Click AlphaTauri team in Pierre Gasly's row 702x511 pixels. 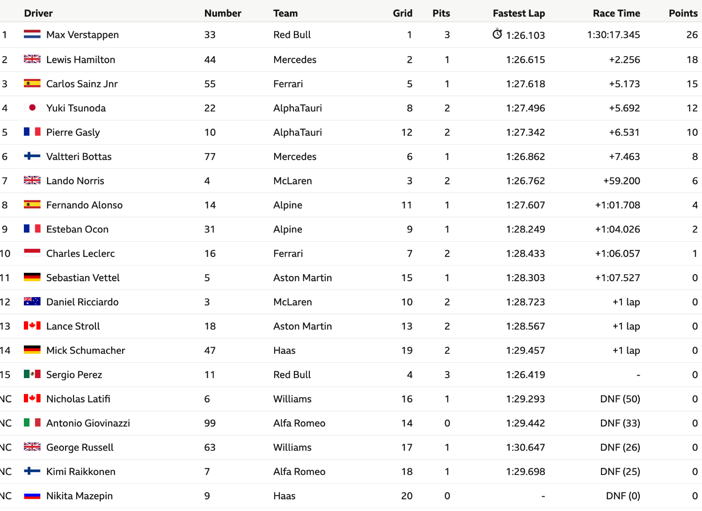click(298, 132)
